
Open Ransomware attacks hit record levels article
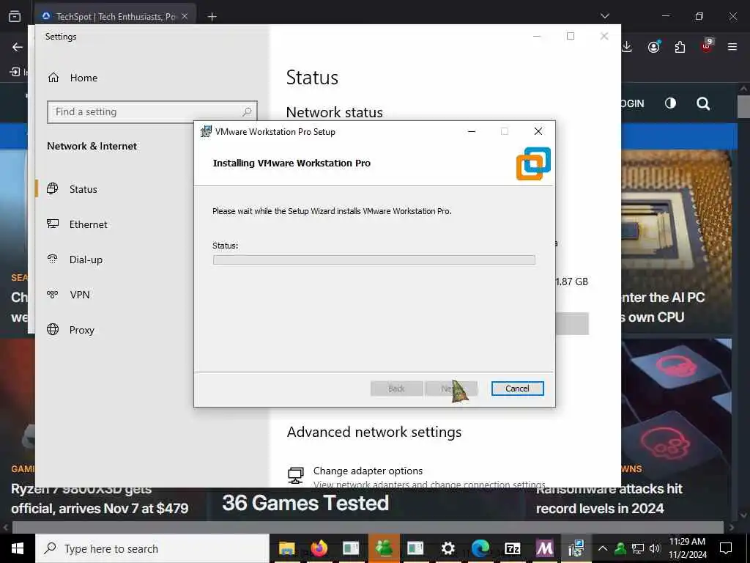(x=609, y=498)
